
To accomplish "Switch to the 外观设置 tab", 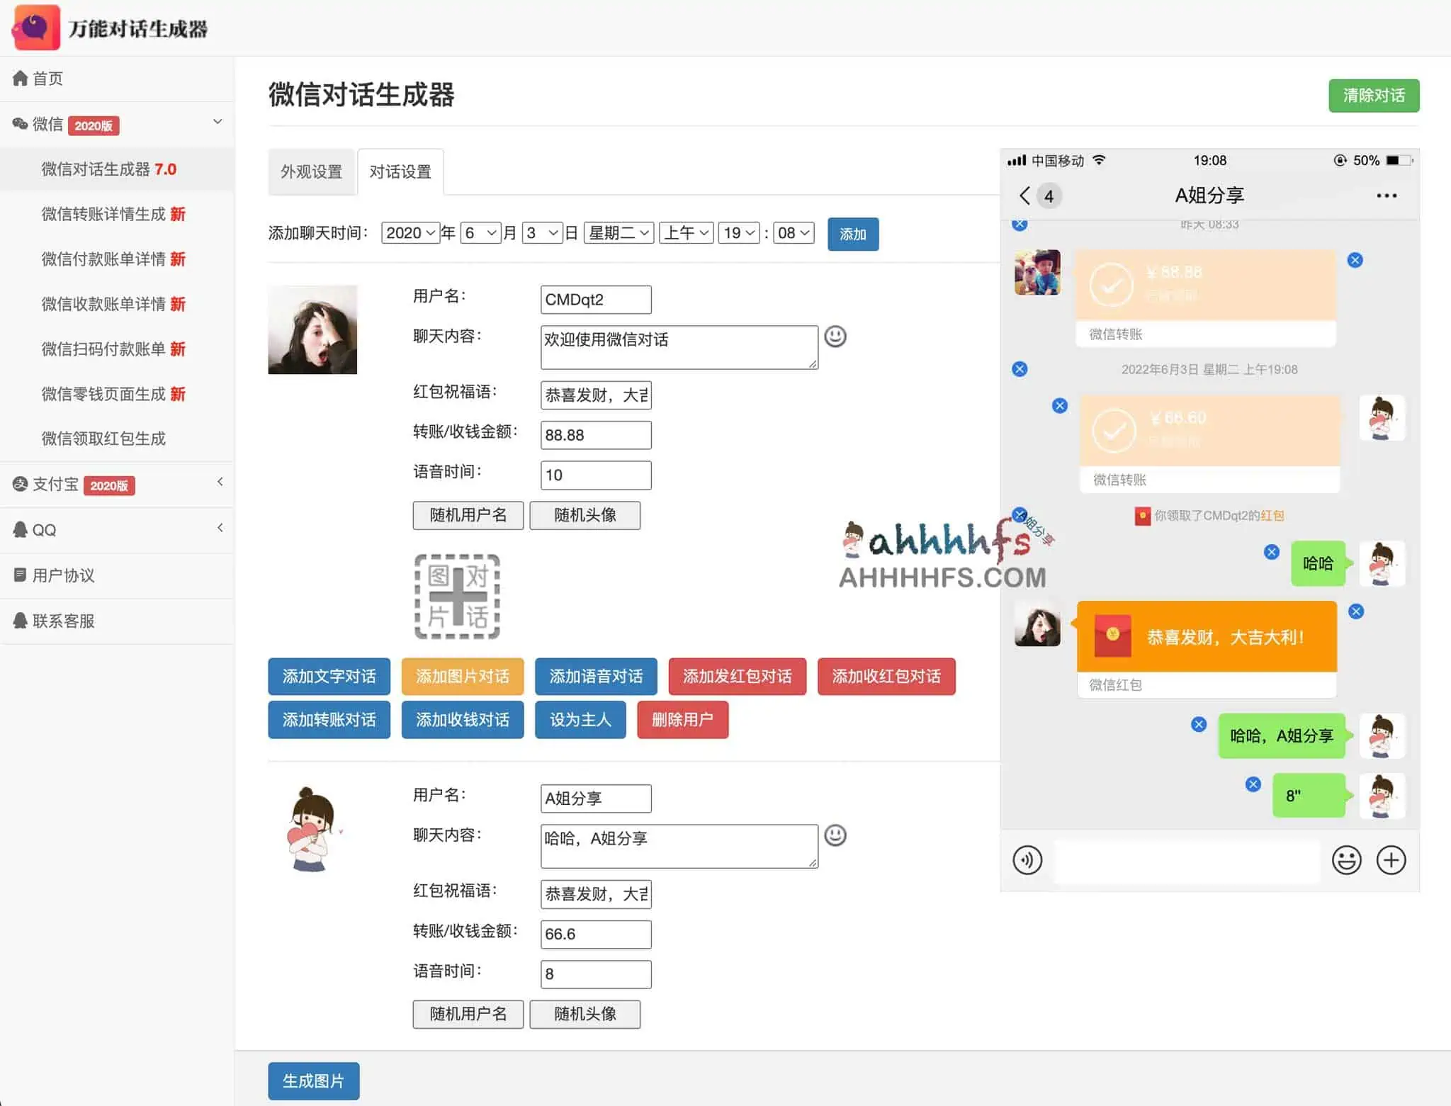I will 311,171.
